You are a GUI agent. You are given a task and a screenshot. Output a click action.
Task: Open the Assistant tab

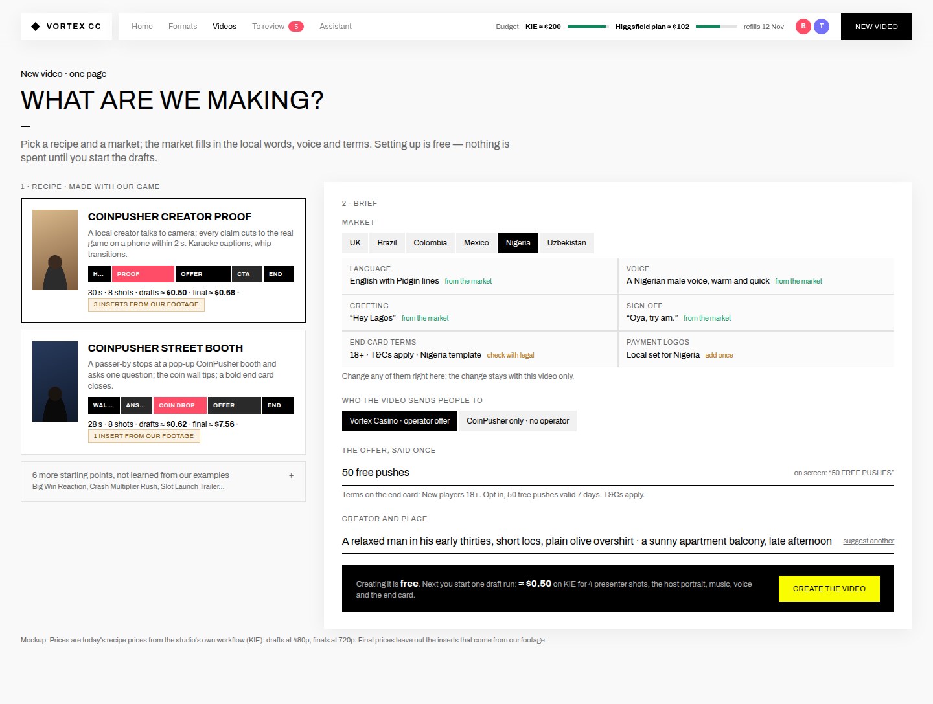point(336,27)
